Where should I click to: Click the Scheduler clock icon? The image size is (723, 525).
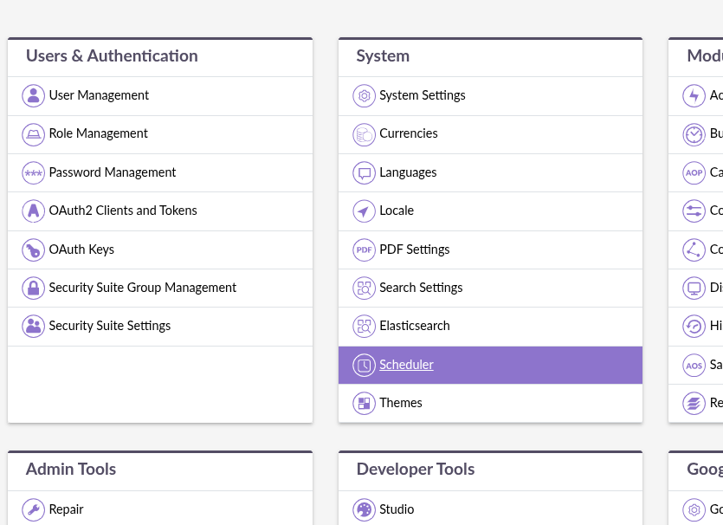364,365
